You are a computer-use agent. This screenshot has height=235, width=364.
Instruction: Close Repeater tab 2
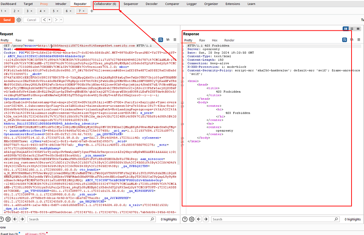coord(19,11)
